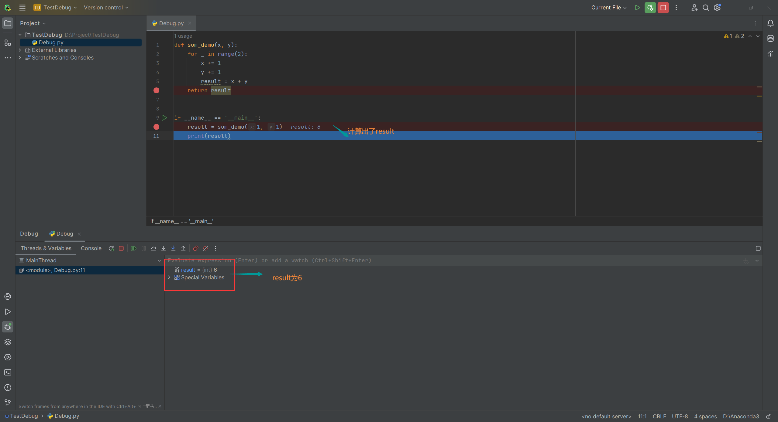778x422 pixels.
Task: Expand External Libraries tree node
Action: pos(20,50)
